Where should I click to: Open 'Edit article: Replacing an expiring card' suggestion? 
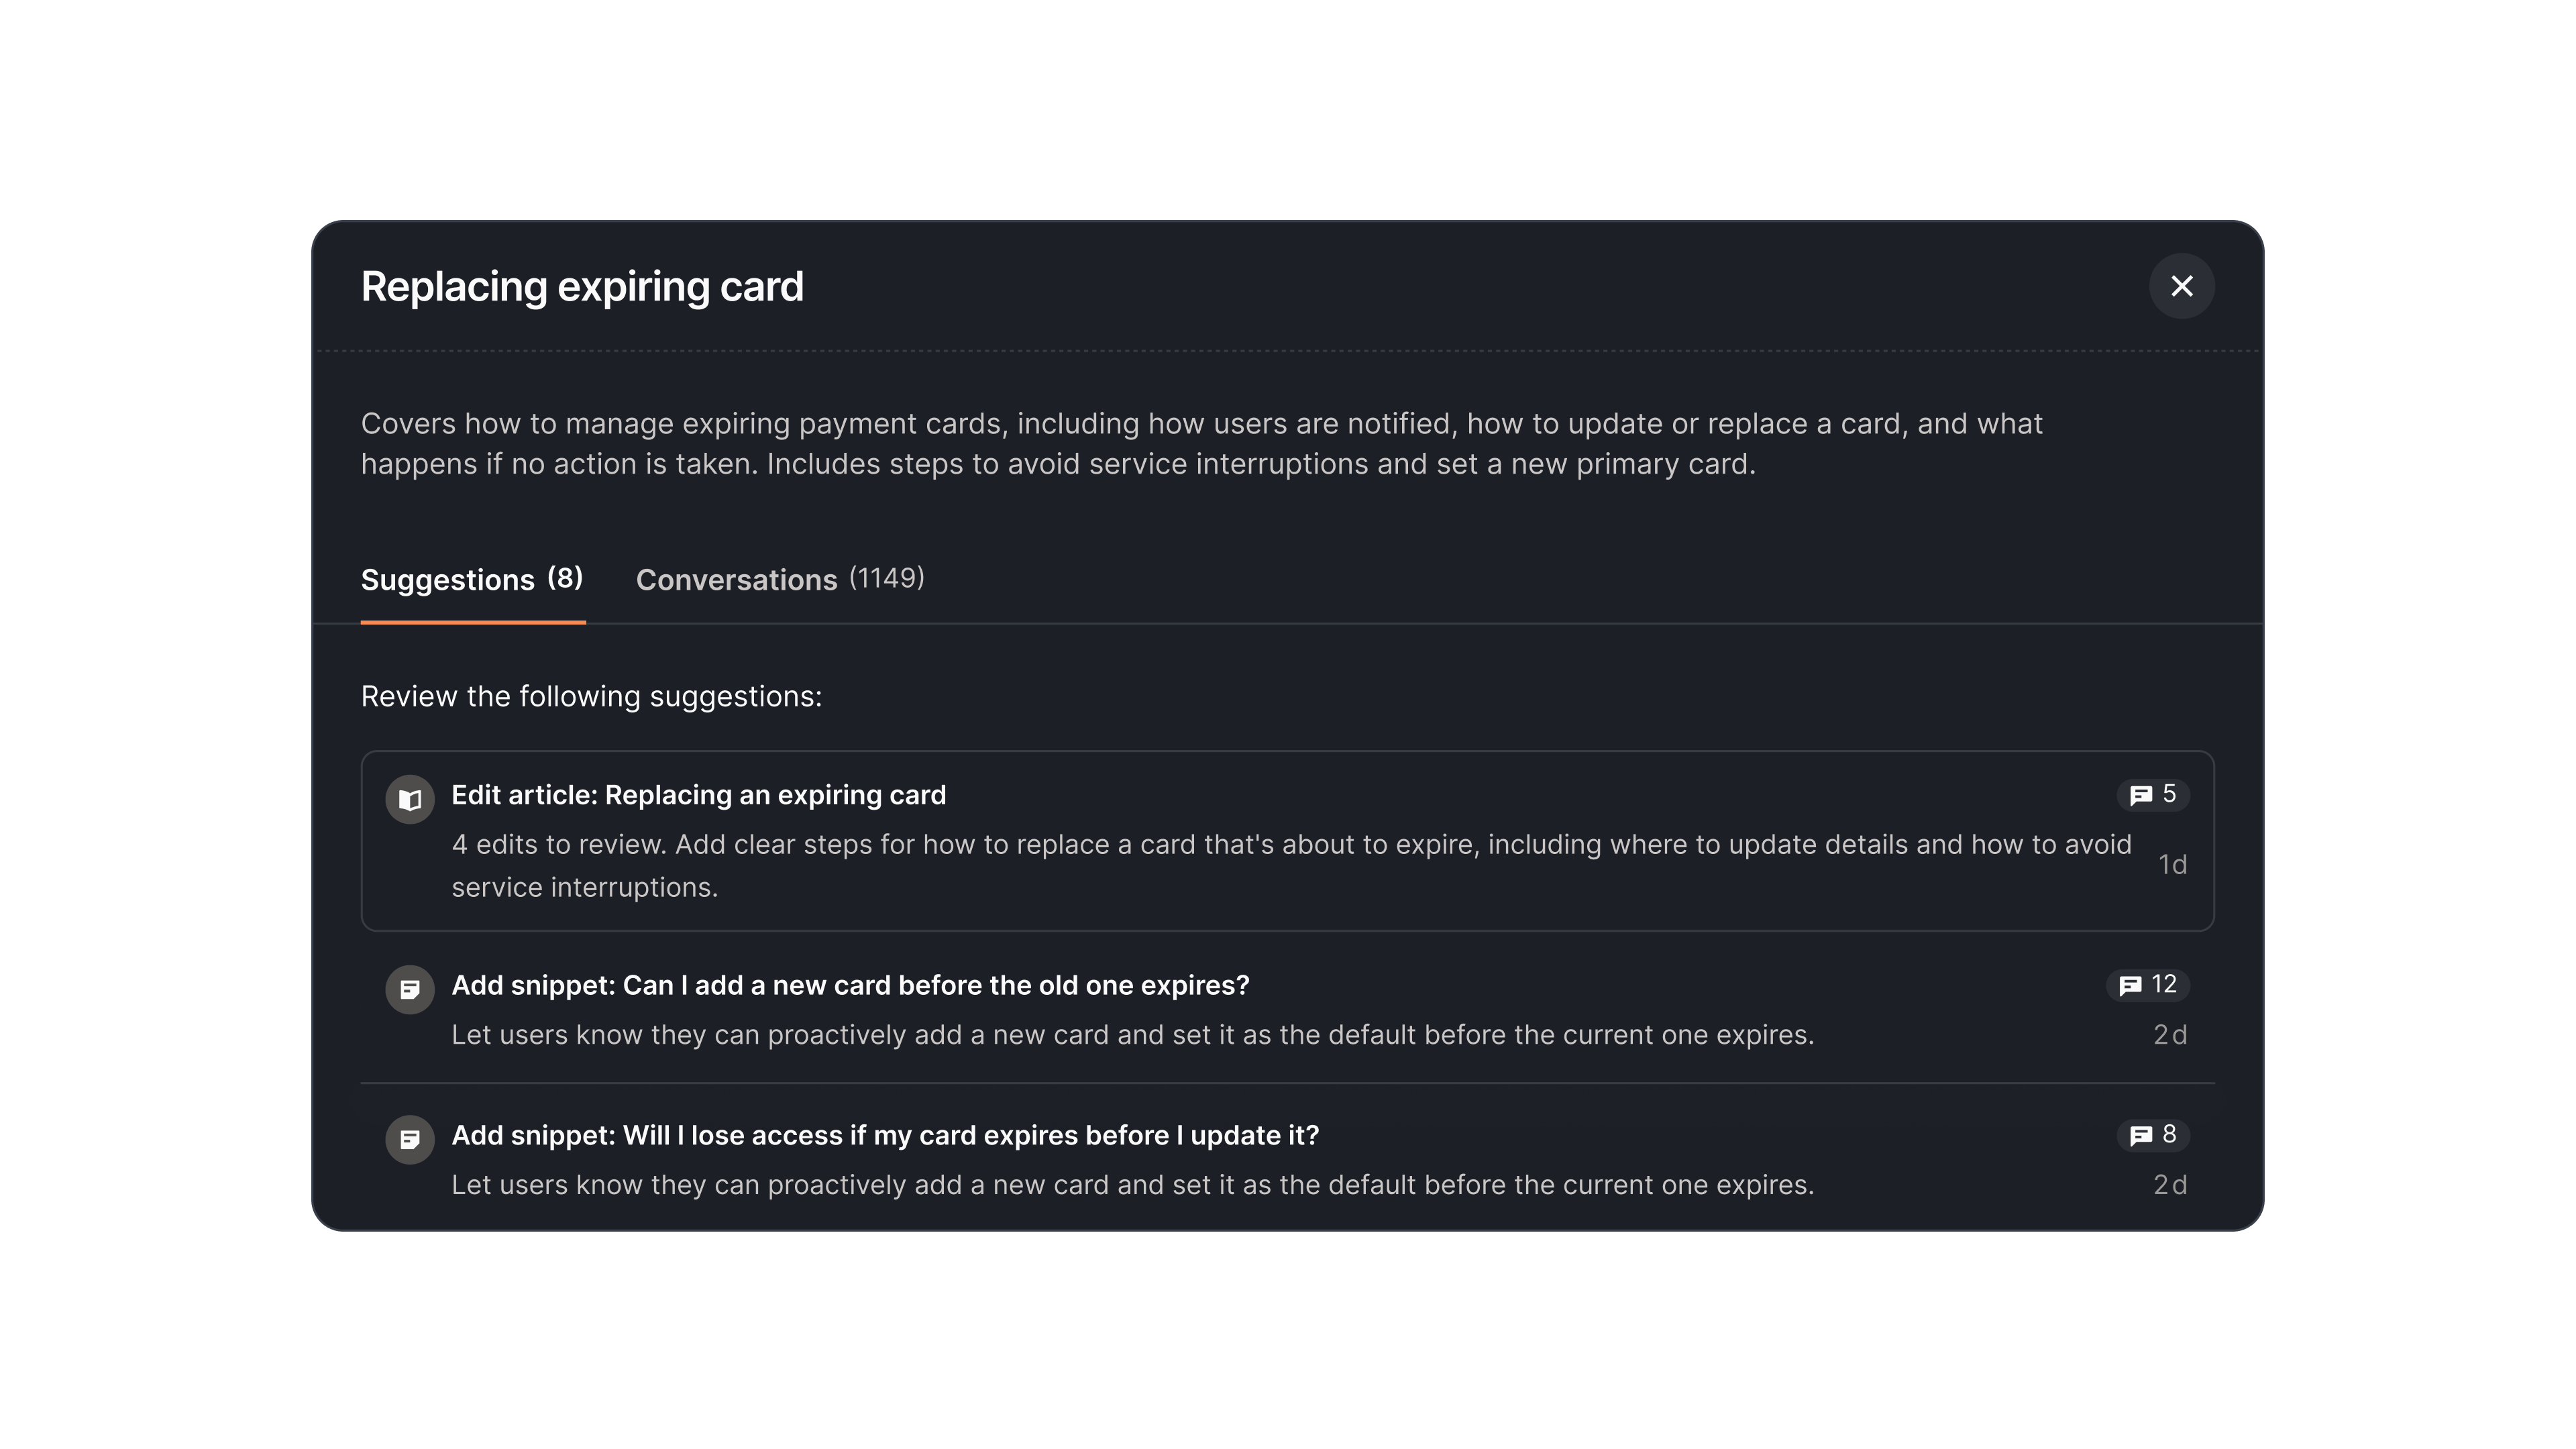pos(698,796)
